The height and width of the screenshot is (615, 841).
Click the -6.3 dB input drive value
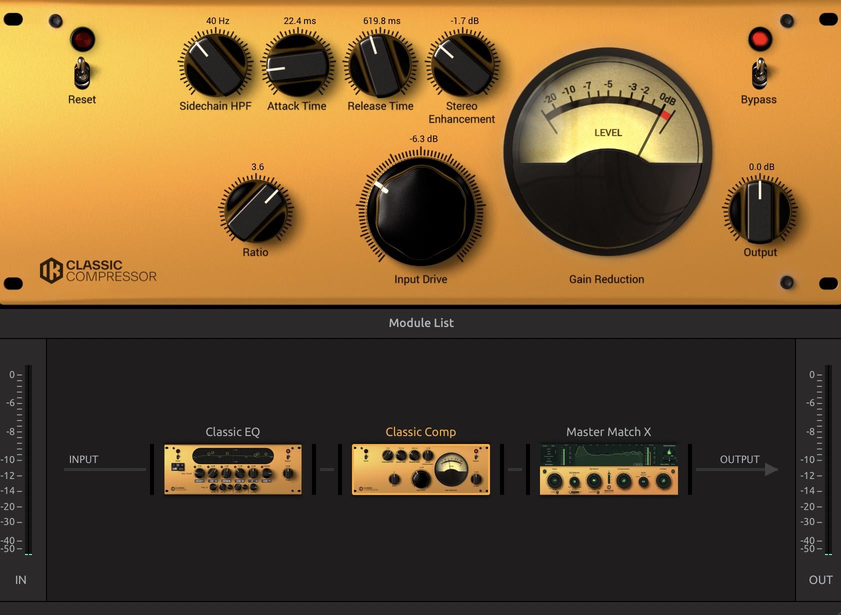[423, 139]
